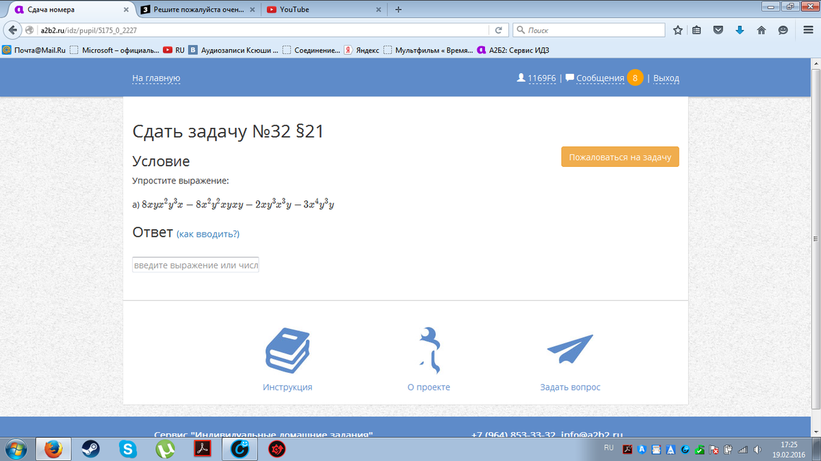Image resolution: width=821 pixels, height=461 pixels.
Task: Click the blue circular-arrow taskbar app
Action: tap(239, 449)
